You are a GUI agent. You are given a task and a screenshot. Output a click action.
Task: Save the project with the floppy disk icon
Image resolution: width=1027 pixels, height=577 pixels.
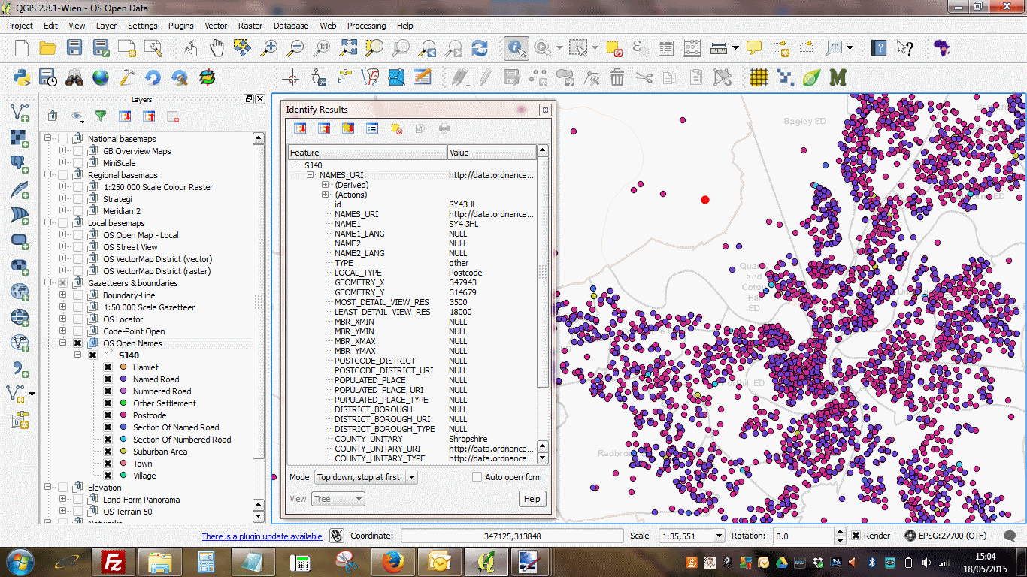pos(74,48)
